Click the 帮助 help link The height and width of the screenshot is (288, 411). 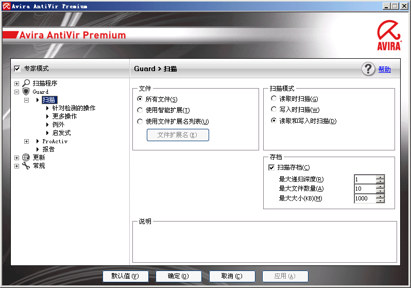coord(385,70)
